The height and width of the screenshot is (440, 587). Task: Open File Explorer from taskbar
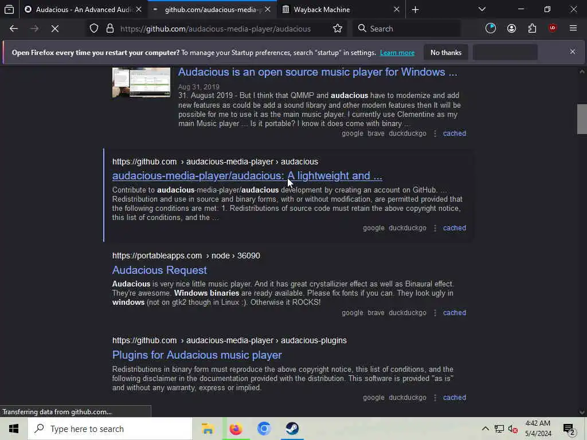point(208,429)
